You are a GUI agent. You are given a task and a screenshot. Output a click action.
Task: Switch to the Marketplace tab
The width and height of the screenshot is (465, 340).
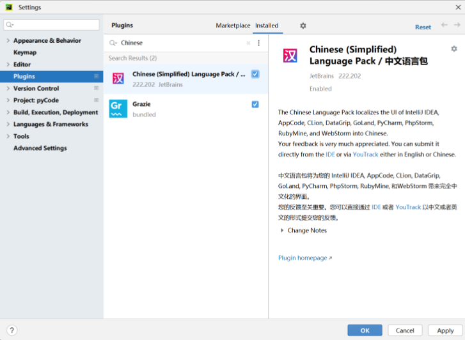(233, 26)
